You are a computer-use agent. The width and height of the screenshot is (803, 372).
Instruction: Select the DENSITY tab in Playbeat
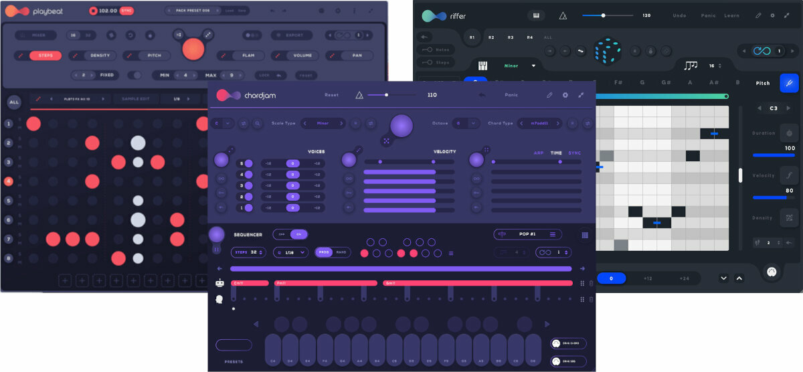(x=100, y=56)
